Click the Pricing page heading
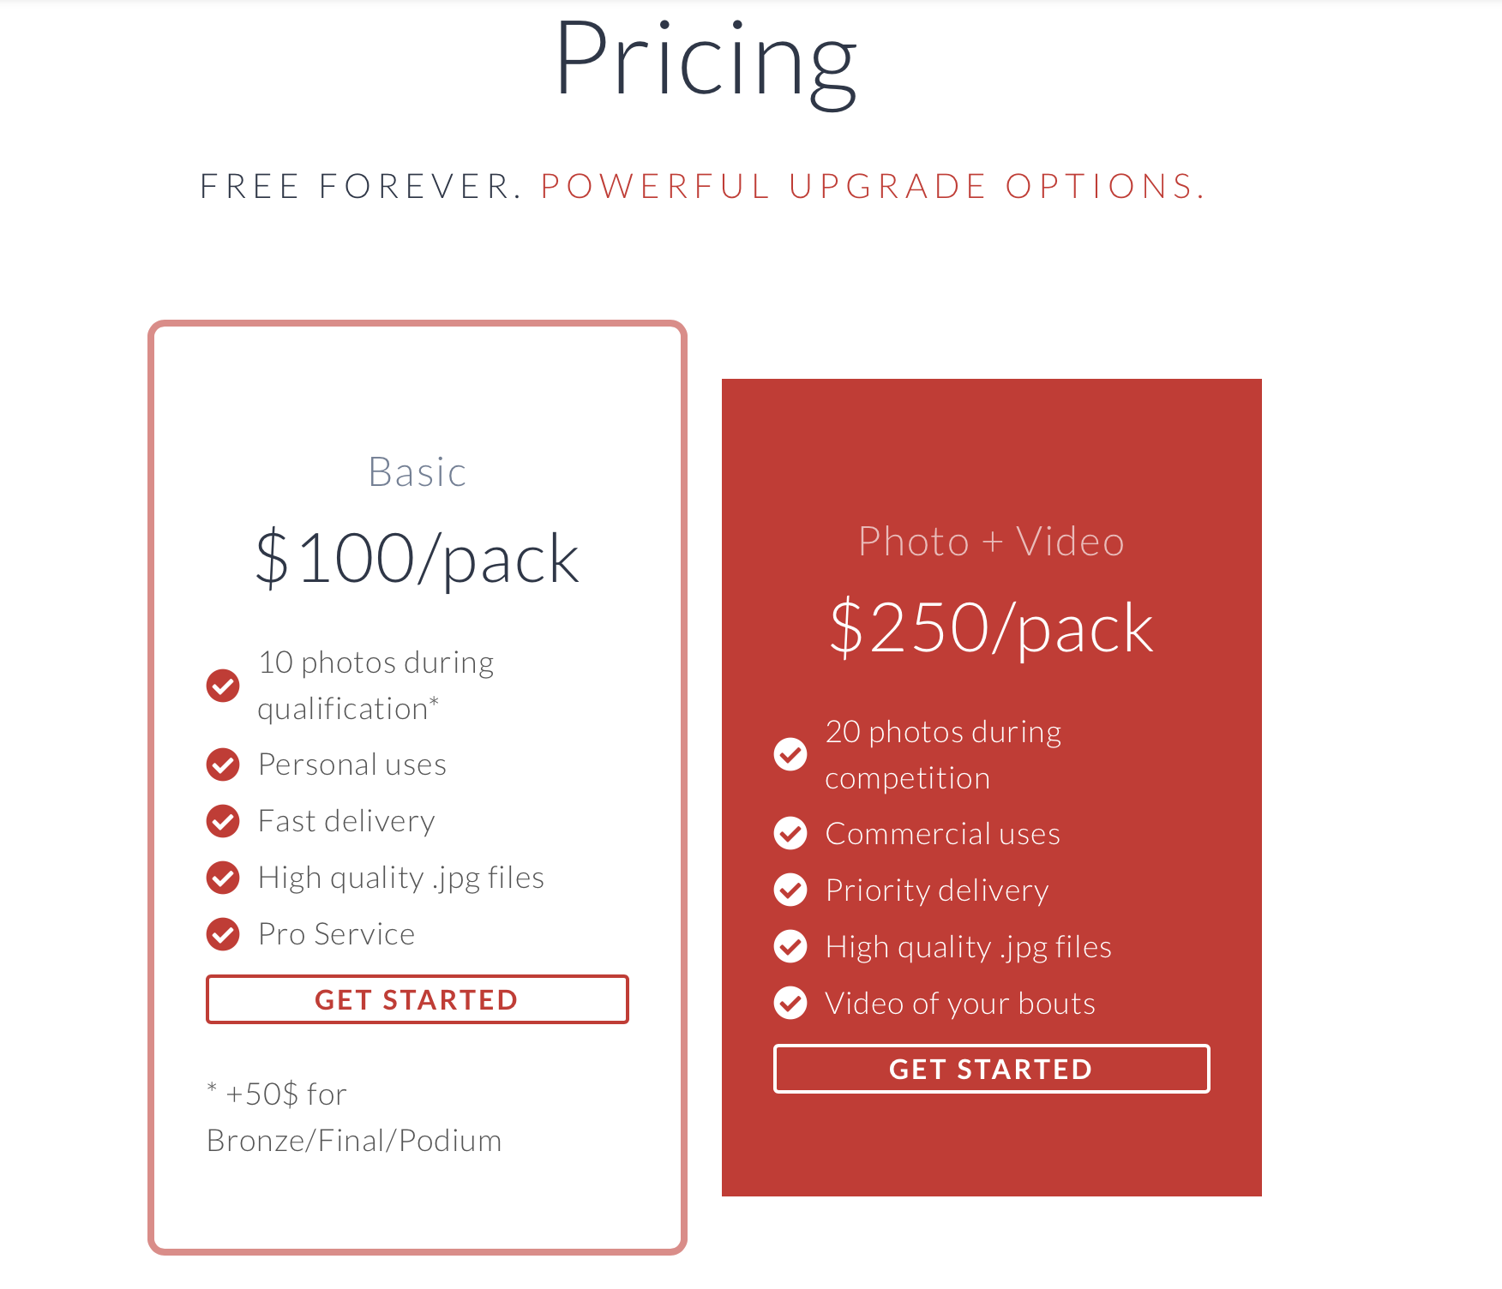 coord(706,62)
